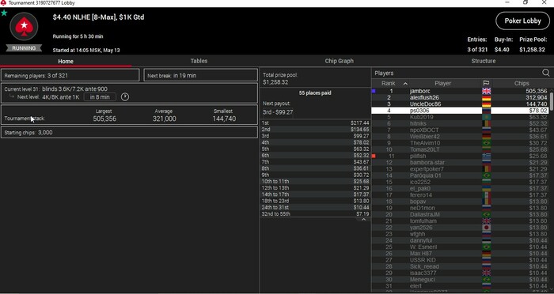Click the 32nd to 55th payout row
The width and height of the screenshot is (554, 294).
tap(315, 214)
